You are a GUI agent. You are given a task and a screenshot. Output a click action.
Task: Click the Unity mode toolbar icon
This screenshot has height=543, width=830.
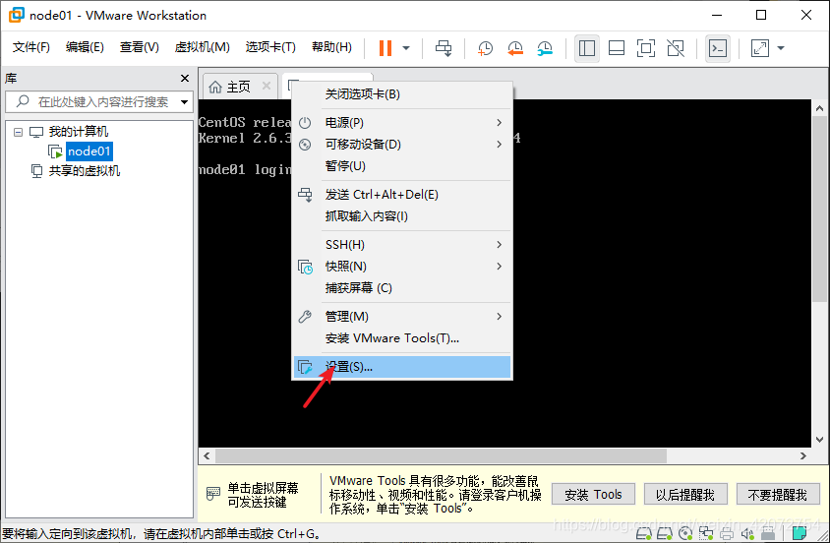(676, 48)
